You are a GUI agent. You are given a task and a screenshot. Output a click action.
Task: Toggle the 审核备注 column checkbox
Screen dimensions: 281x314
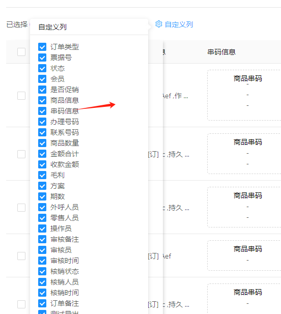[x=42, y=239]
